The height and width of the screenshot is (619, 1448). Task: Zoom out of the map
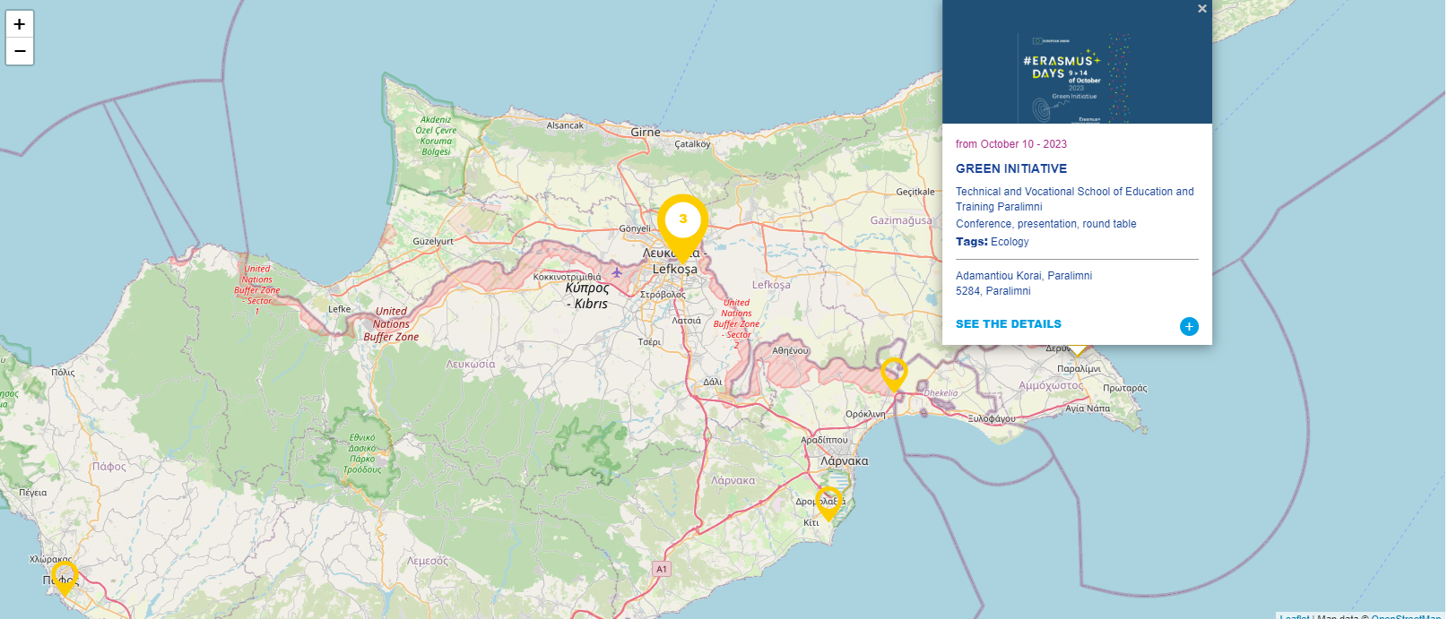click(20, 52)
